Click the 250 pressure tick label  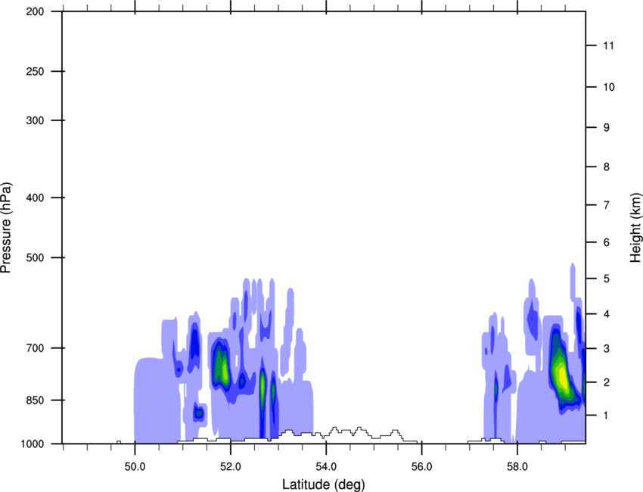point(36,71)
